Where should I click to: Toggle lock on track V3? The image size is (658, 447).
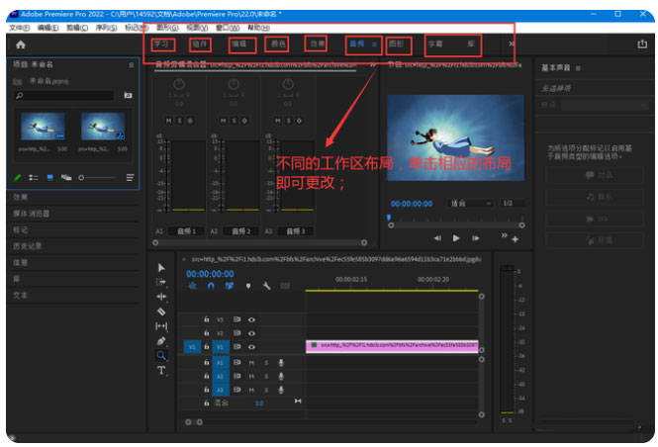point(207,319)
